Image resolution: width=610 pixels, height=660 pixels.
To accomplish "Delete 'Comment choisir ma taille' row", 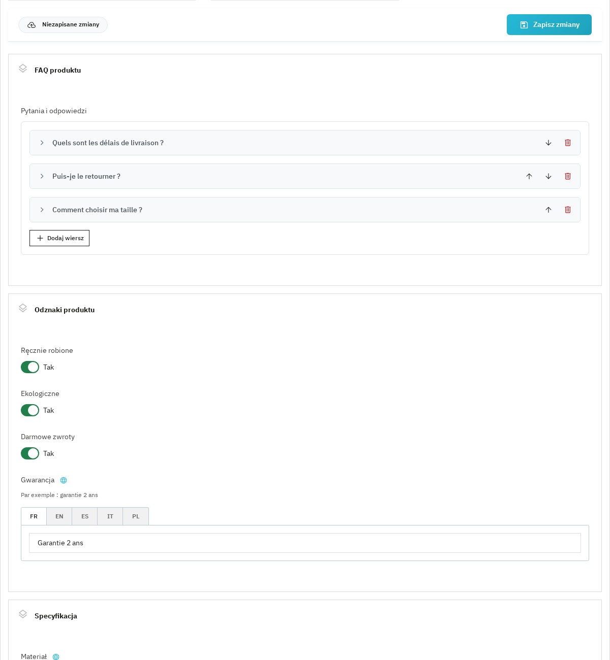I will point(568,210).
